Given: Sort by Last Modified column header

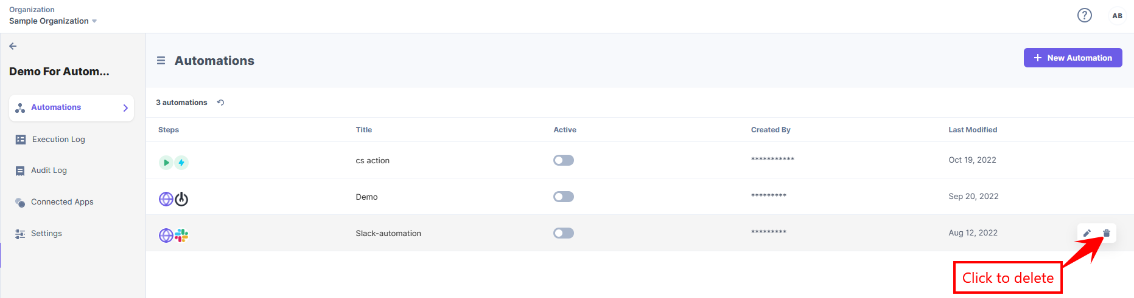Looking at the screenshot, I should click(x=973, y=130).
